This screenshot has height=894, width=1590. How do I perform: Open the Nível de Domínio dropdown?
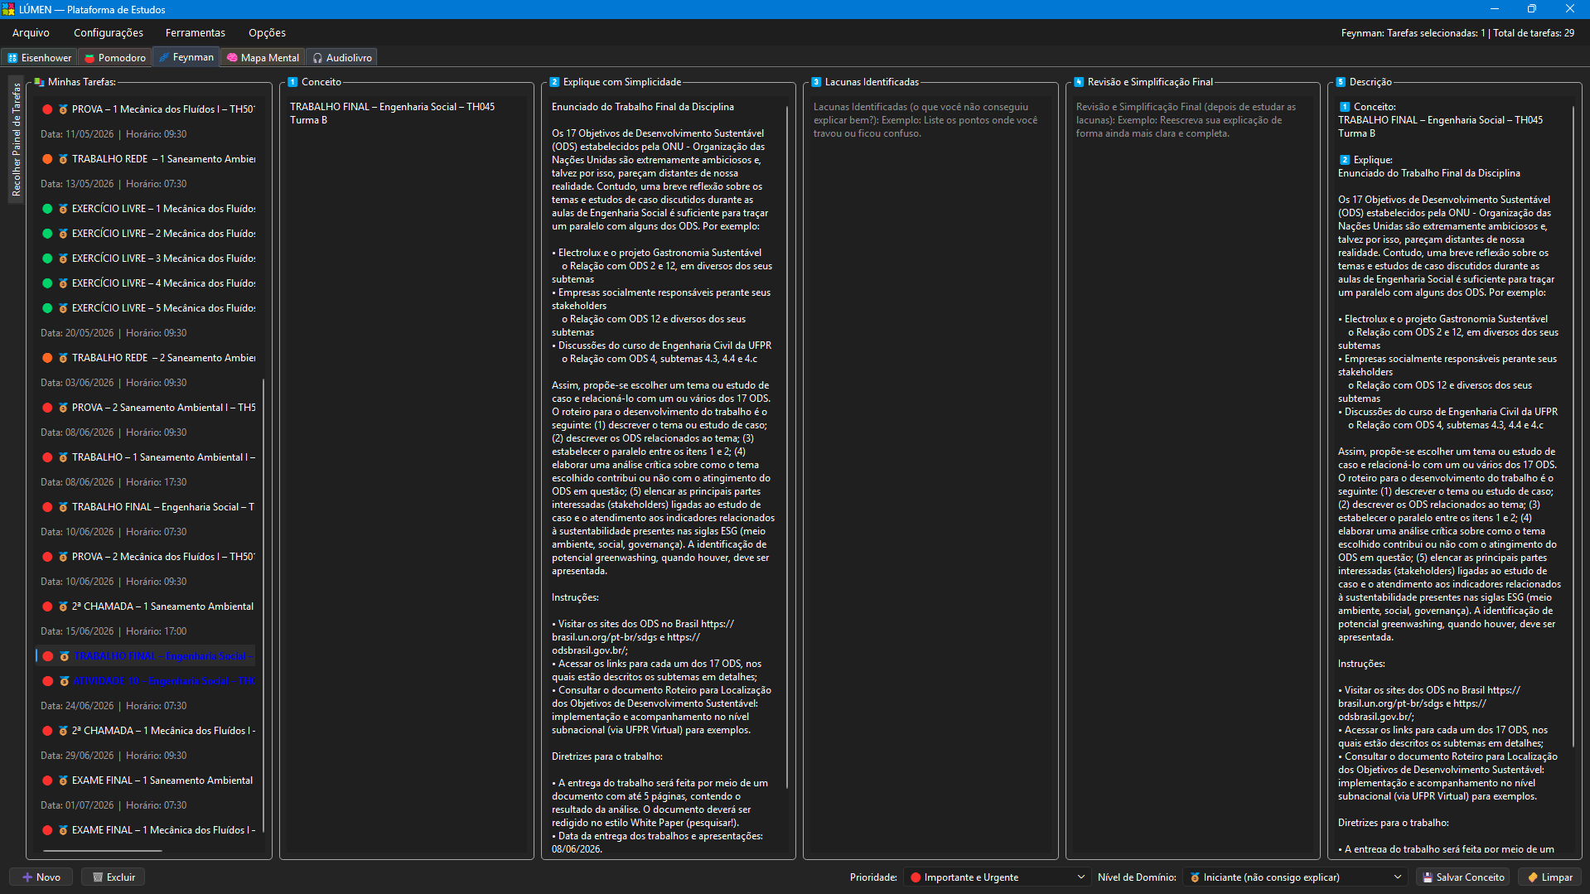coord(1294,877)
